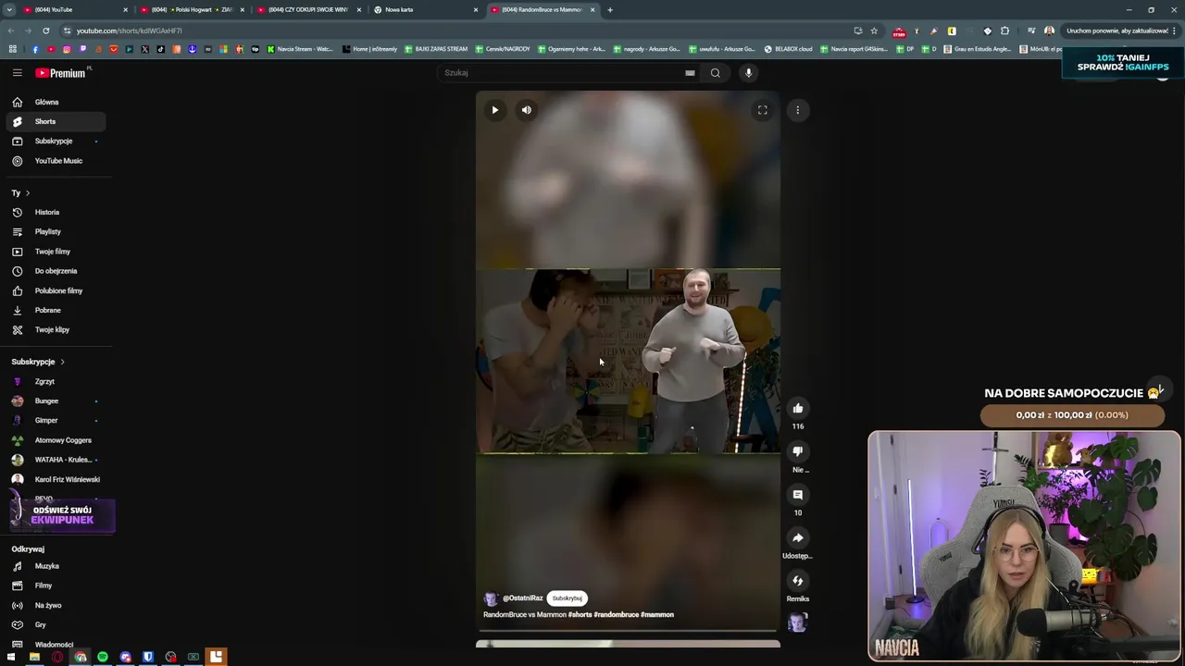Open Opera browser from taskbar

coord(57,657)
